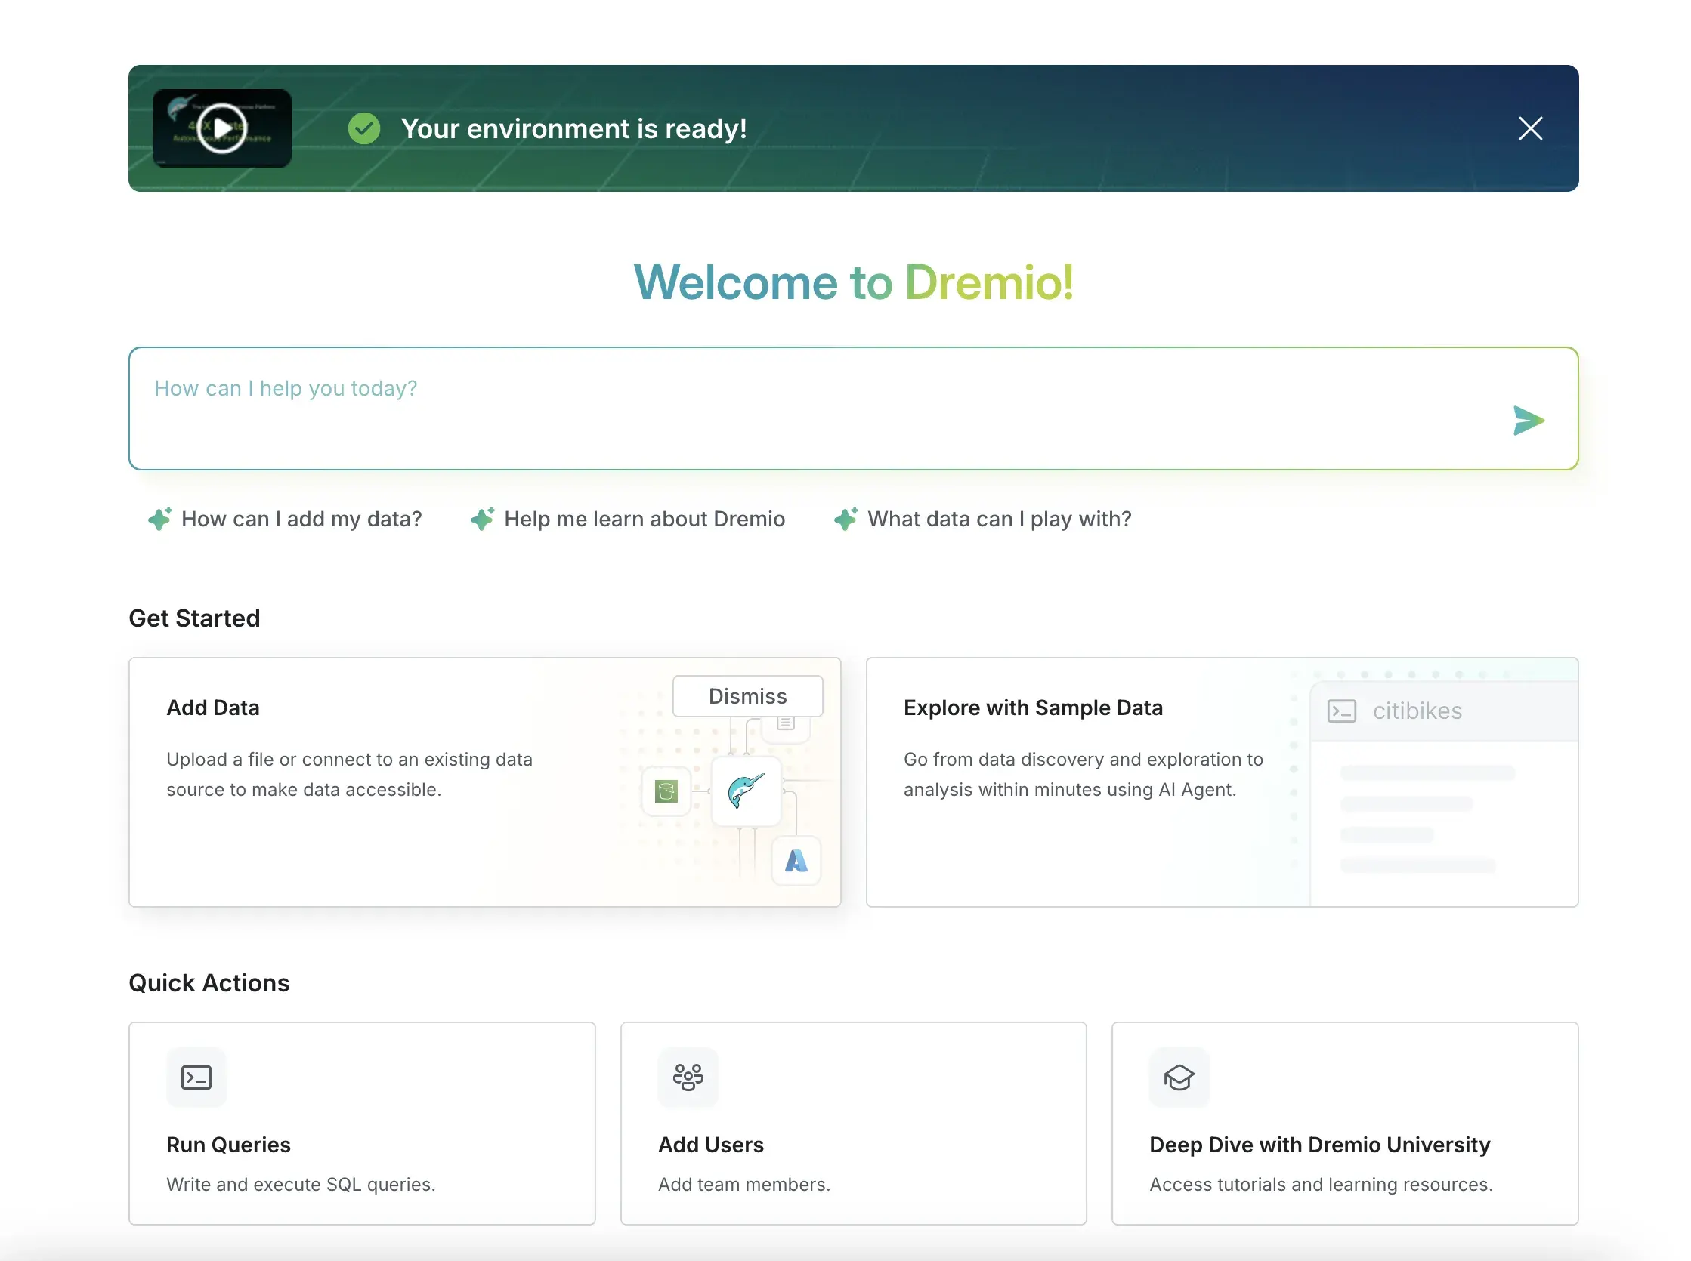The height and width of the screenshot is (1261, 1691).
Task: Click sparkle icon beside 'How can I add my data?'
Action: pyautogui.click(x=159, y=519)
